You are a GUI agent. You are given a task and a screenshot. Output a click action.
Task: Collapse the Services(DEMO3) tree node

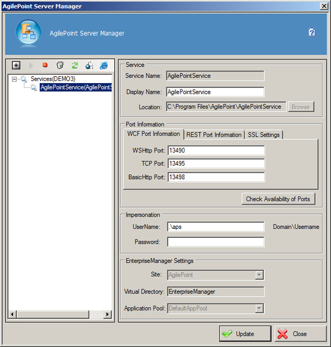[x=15, y=79]
